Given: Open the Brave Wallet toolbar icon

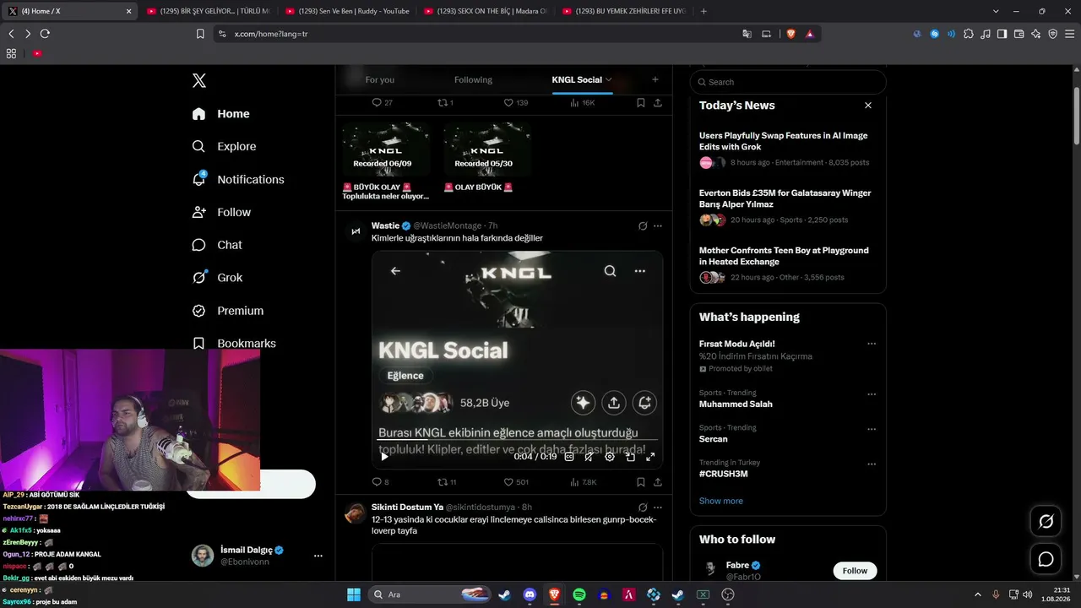Looking at the screenshot, I should point(1019,34).
